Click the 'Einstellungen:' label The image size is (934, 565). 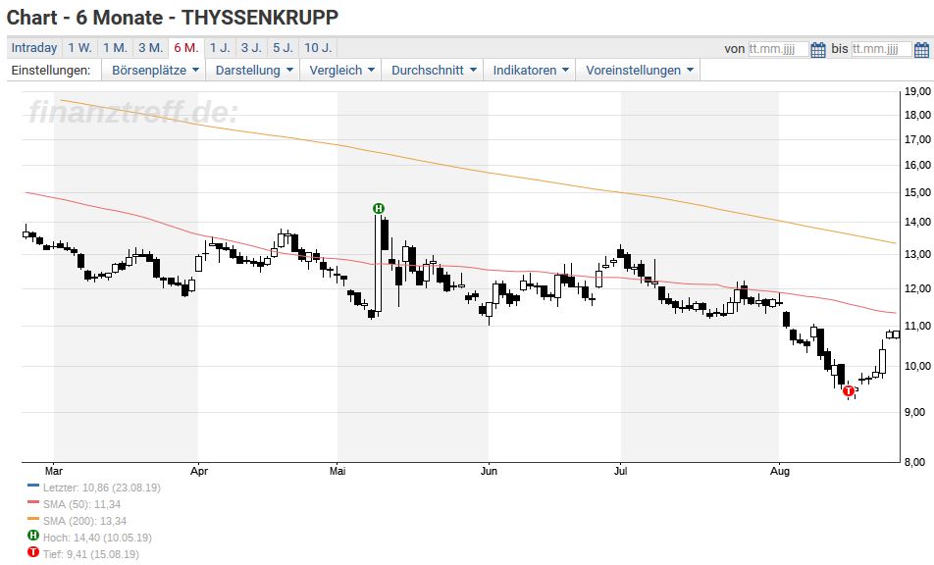(x=51, y=71)
